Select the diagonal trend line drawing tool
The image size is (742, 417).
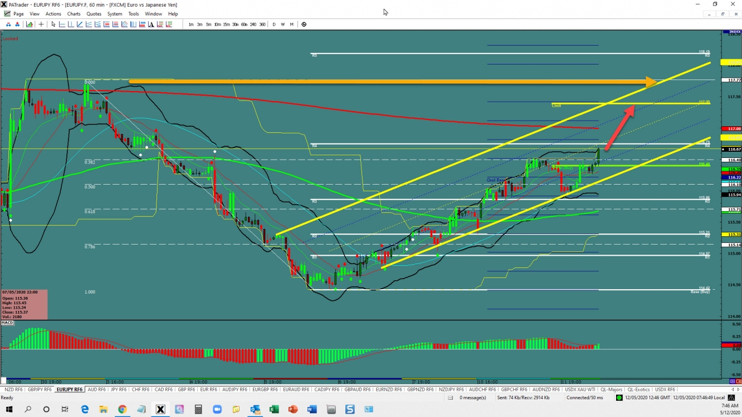click(80, 24)
